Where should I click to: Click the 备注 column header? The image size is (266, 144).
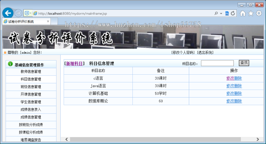161,71
